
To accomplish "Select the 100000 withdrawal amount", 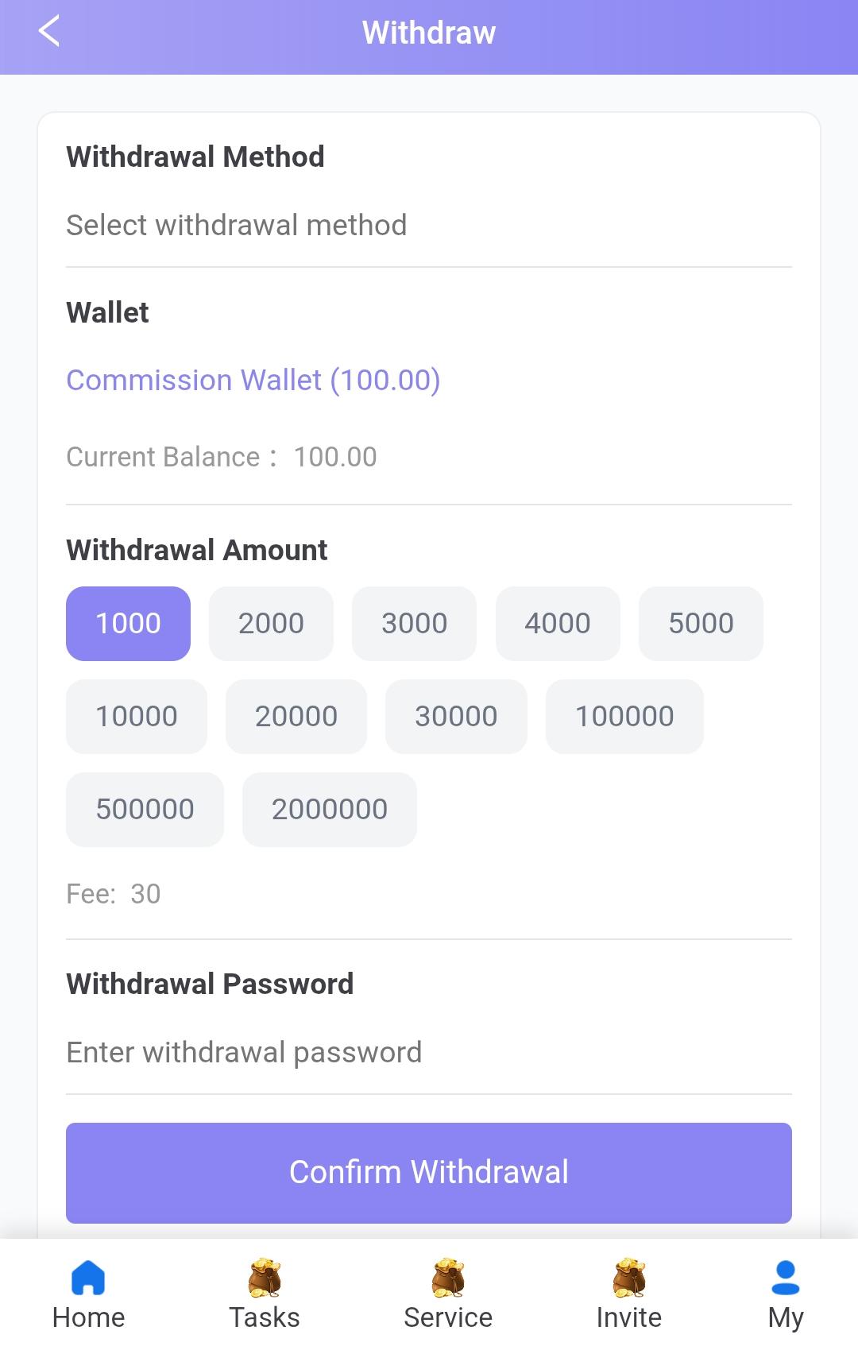I will pos(624,716).
